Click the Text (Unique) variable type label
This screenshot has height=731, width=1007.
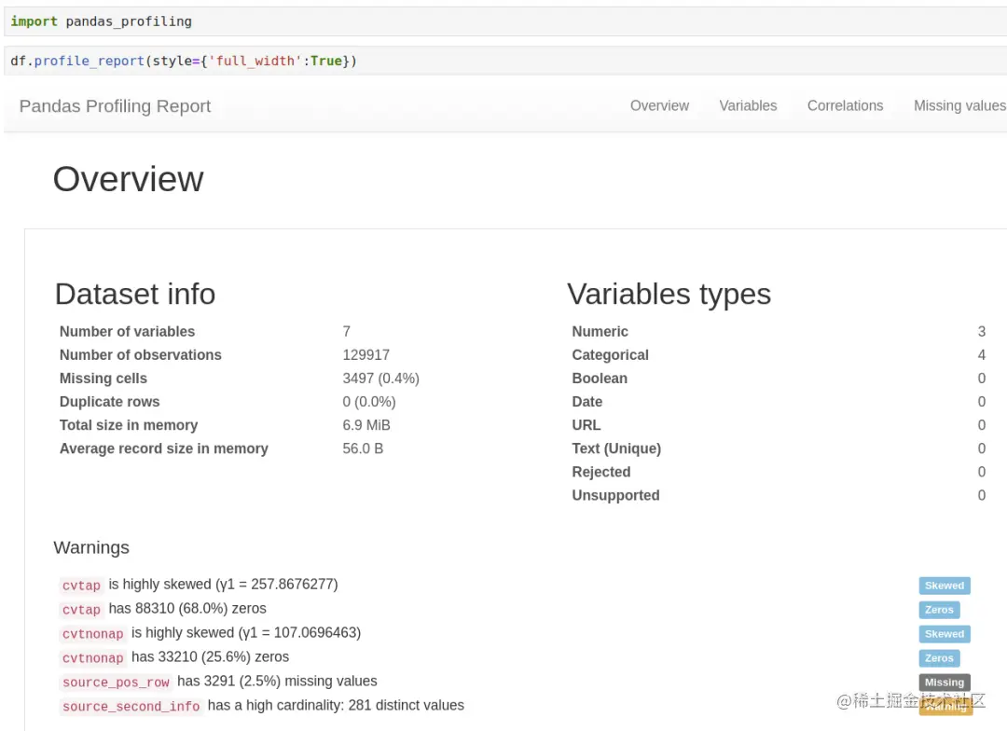pos(616,448)
